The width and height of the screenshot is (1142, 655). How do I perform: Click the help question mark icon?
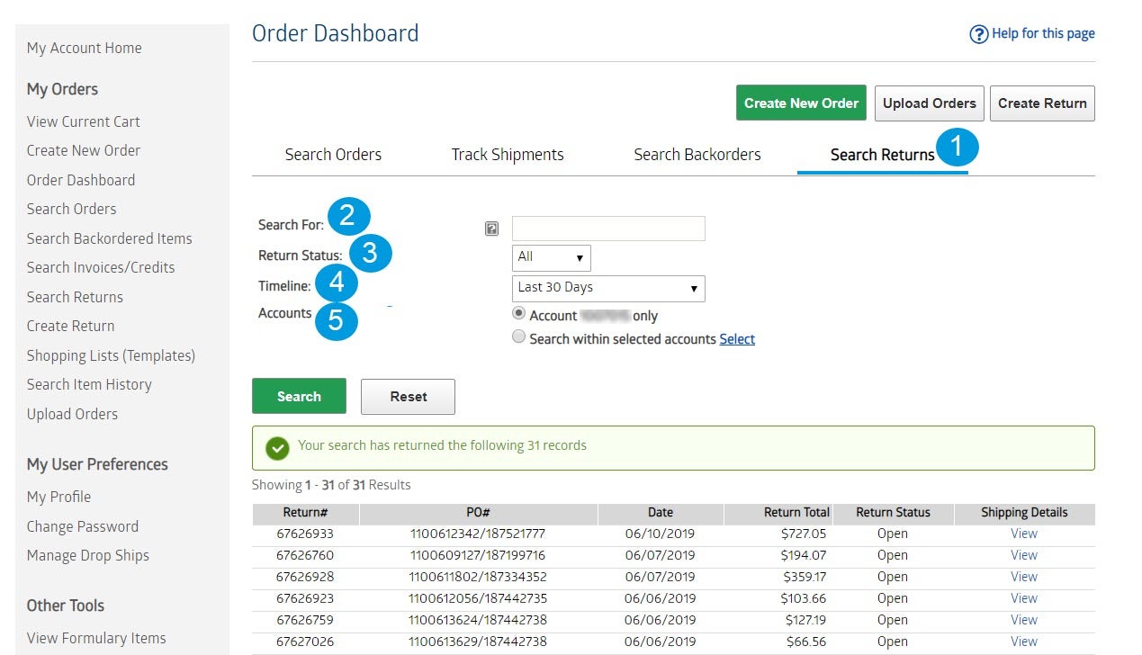pyautogui.click(x=978, y=34)
